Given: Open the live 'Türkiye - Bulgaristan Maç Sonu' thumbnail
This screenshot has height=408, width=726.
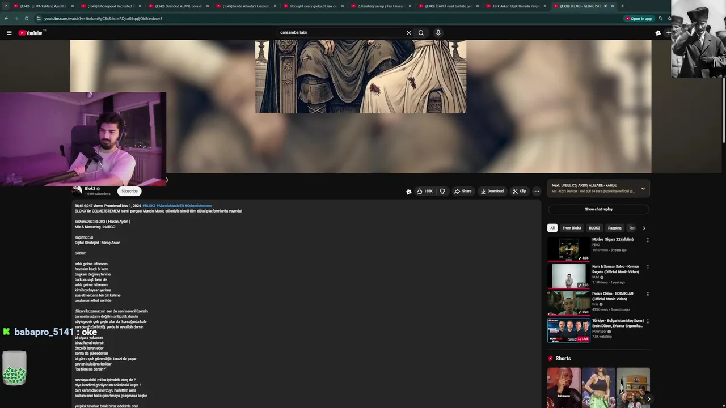Looking at the screenshot, I should (x=569, y=330).
